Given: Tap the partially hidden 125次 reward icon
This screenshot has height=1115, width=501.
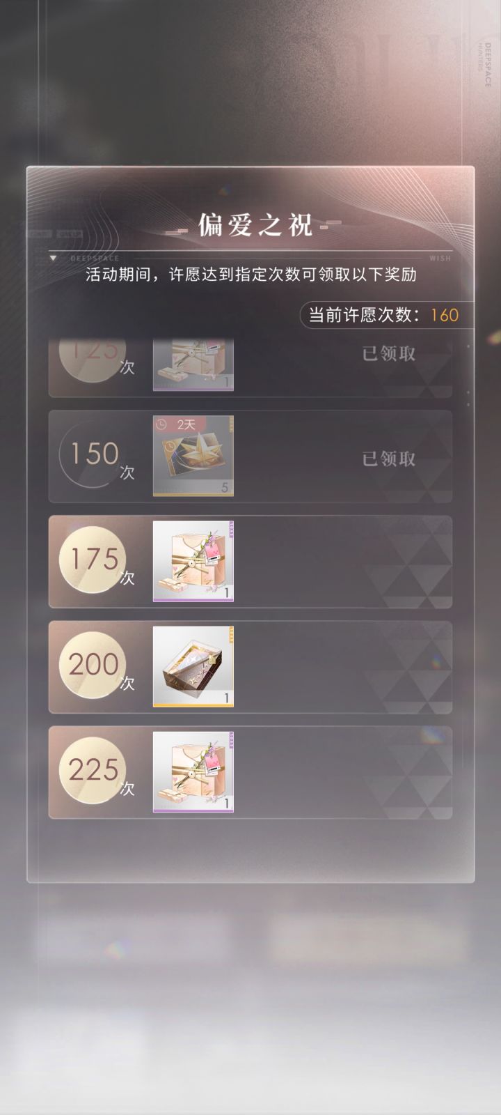Looking at the screenshot, I should click(193, 367).
